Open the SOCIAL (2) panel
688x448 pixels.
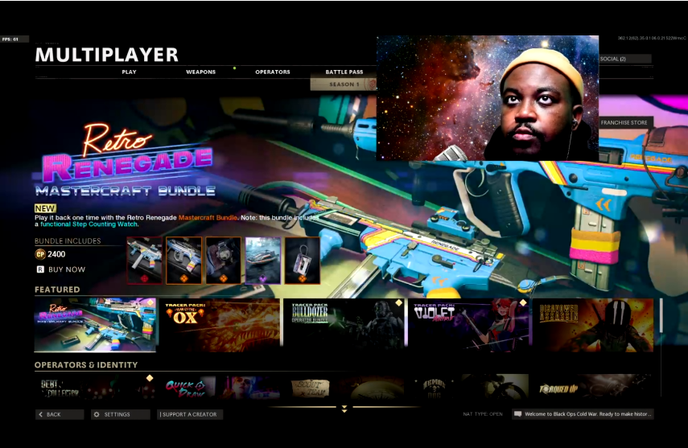pyautogui.click(x=624, y=59)
